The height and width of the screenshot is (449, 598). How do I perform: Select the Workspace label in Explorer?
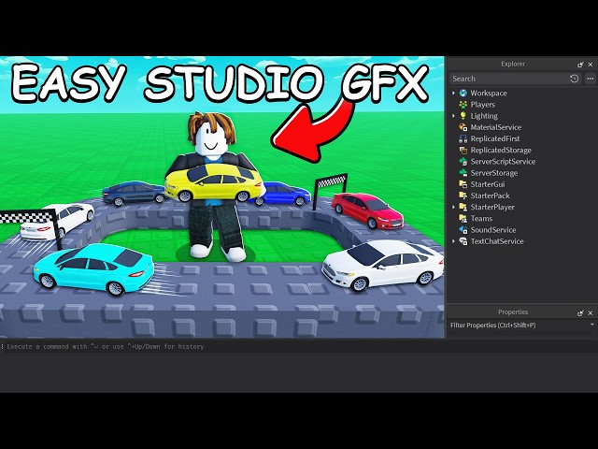pyautogui.click(x=489, y=94)
